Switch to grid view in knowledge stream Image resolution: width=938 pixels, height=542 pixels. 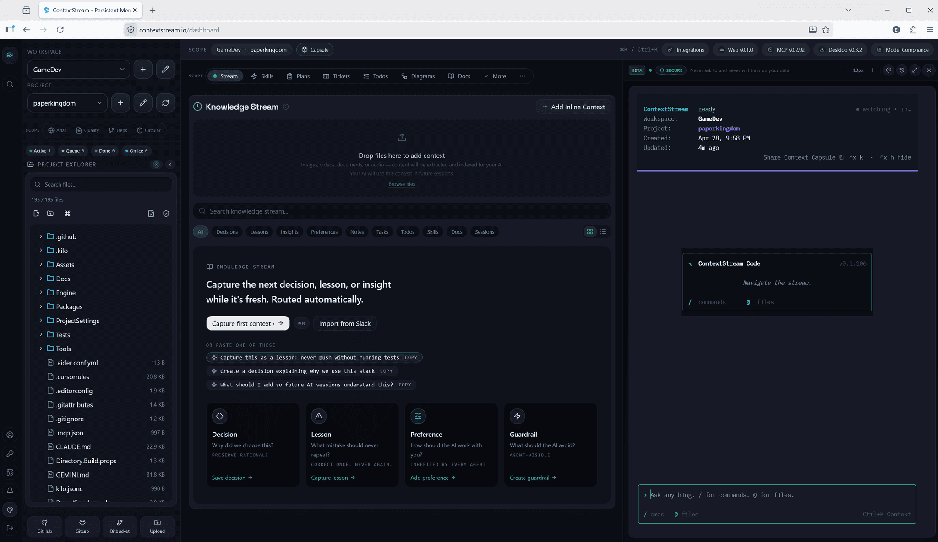click(x=590, y=231)
